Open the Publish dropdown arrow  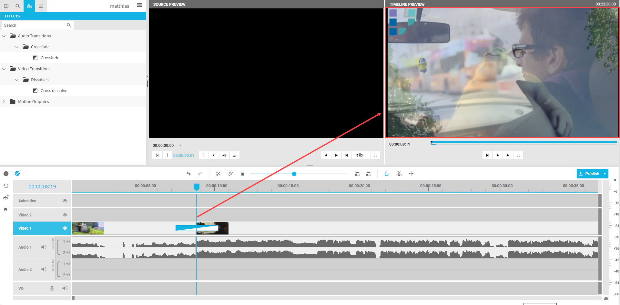[605, 174]
